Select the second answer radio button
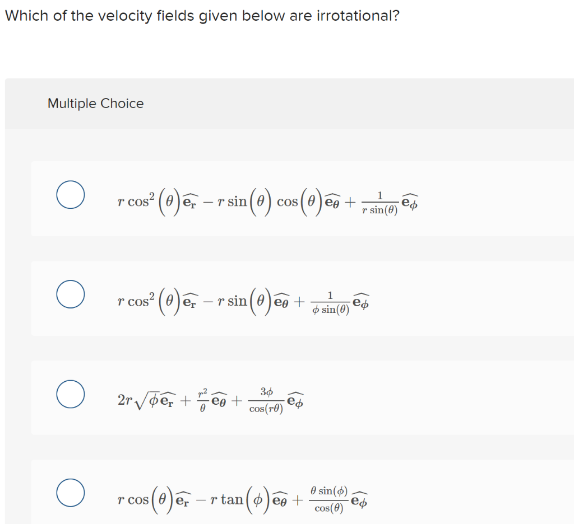This screenshot has width=574, height=524. click(x=70, y=293)
